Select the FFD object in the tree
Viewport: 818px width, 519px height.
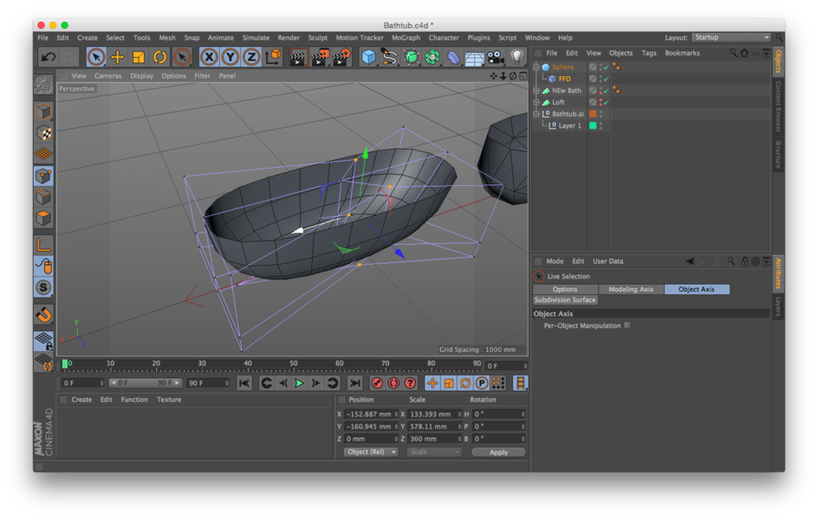[564, 79]
